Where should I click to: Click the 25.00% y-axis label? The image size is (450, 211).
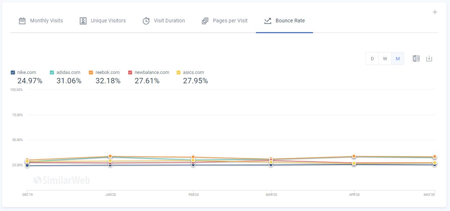(x=17, y=165)
